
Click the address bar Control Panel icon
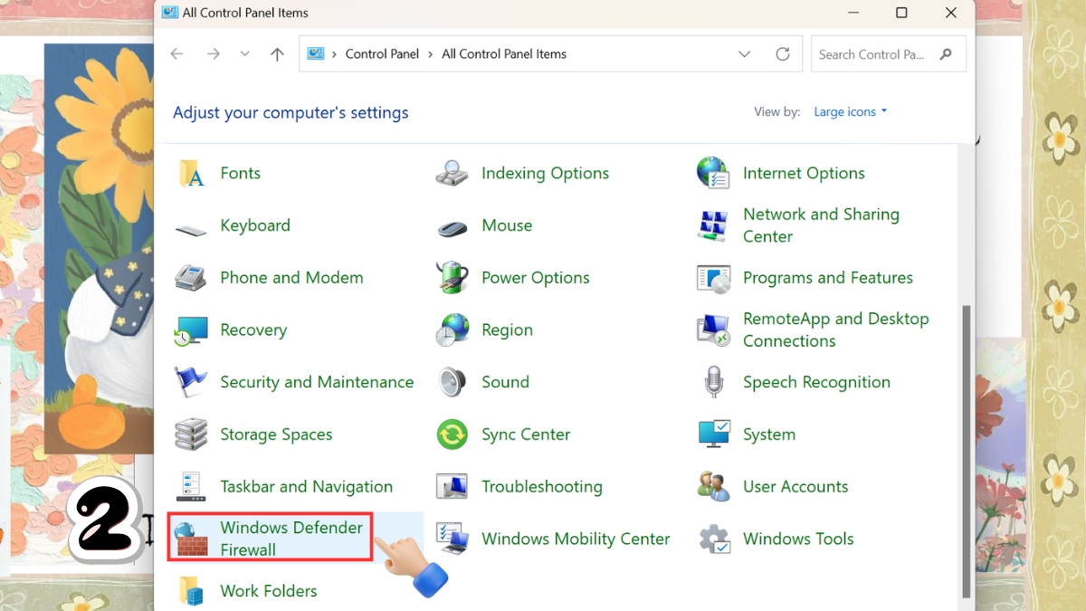pos(316,54)
